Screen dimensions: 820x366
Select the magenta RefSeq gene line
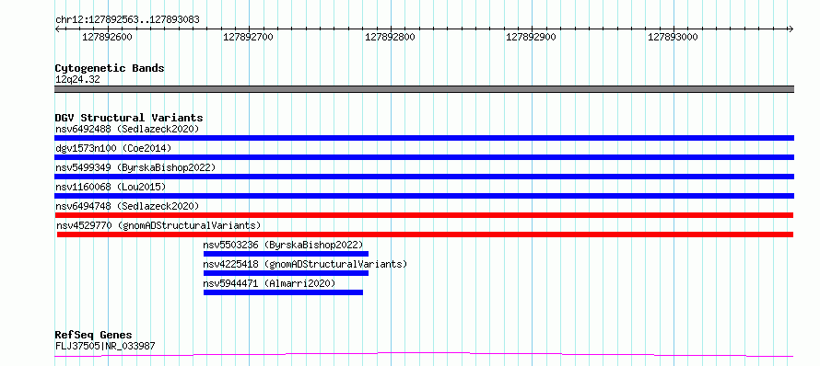pos(424,354)
